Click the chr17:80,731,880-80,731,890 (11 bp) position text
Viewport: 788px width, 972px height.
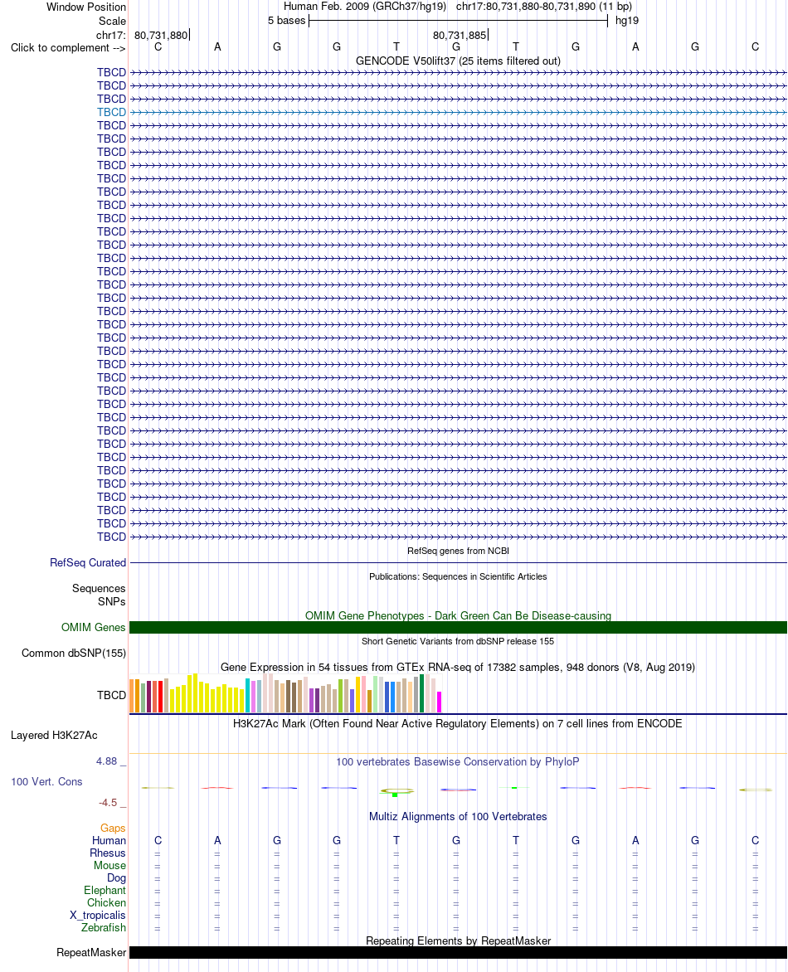544,6
